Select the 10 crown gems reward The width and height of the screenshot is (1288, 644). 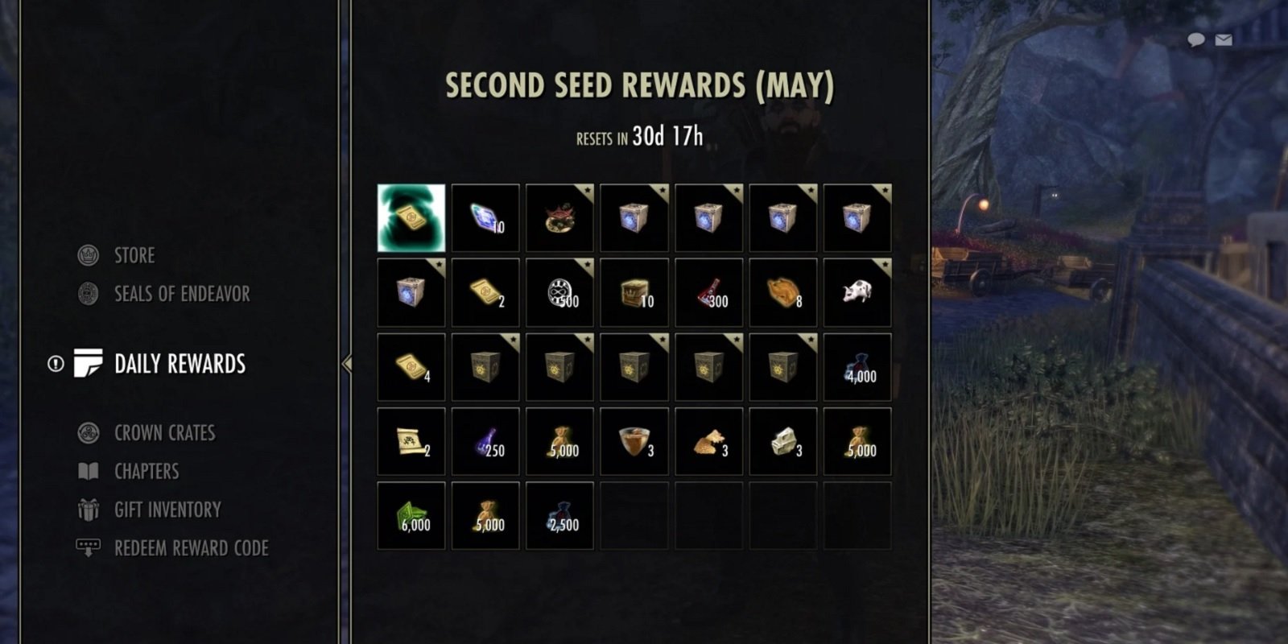(x=485, y=218)
